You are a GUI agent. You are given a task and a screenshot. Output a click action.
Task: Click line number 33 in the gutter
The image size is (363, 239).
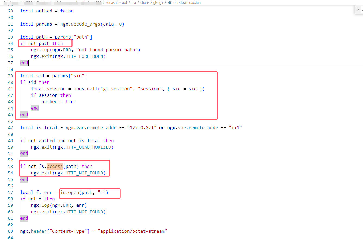pos(11,37)
